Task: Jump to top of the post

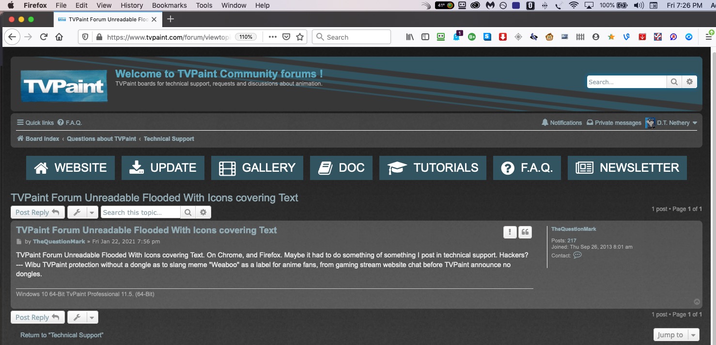Action: pos(697,302)
